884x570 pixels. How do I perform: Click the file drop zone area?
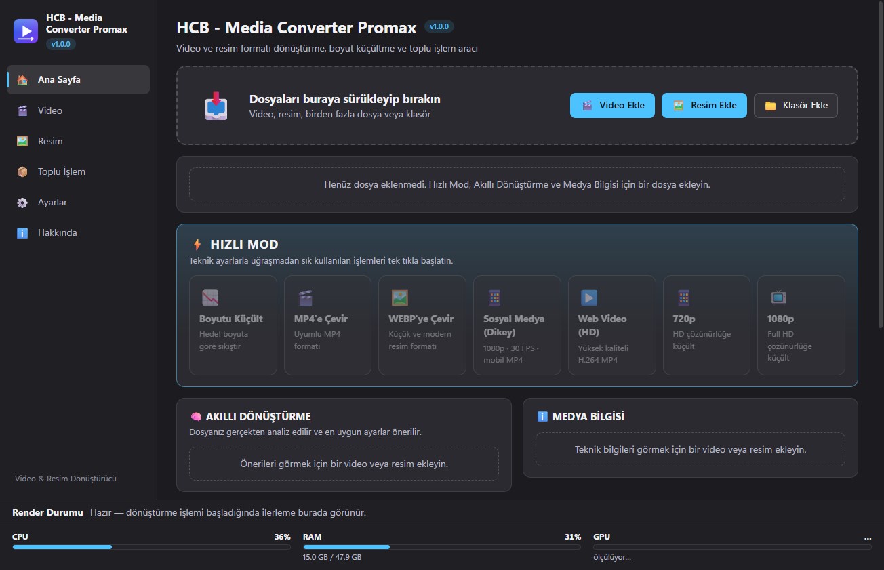coord(517,106)
